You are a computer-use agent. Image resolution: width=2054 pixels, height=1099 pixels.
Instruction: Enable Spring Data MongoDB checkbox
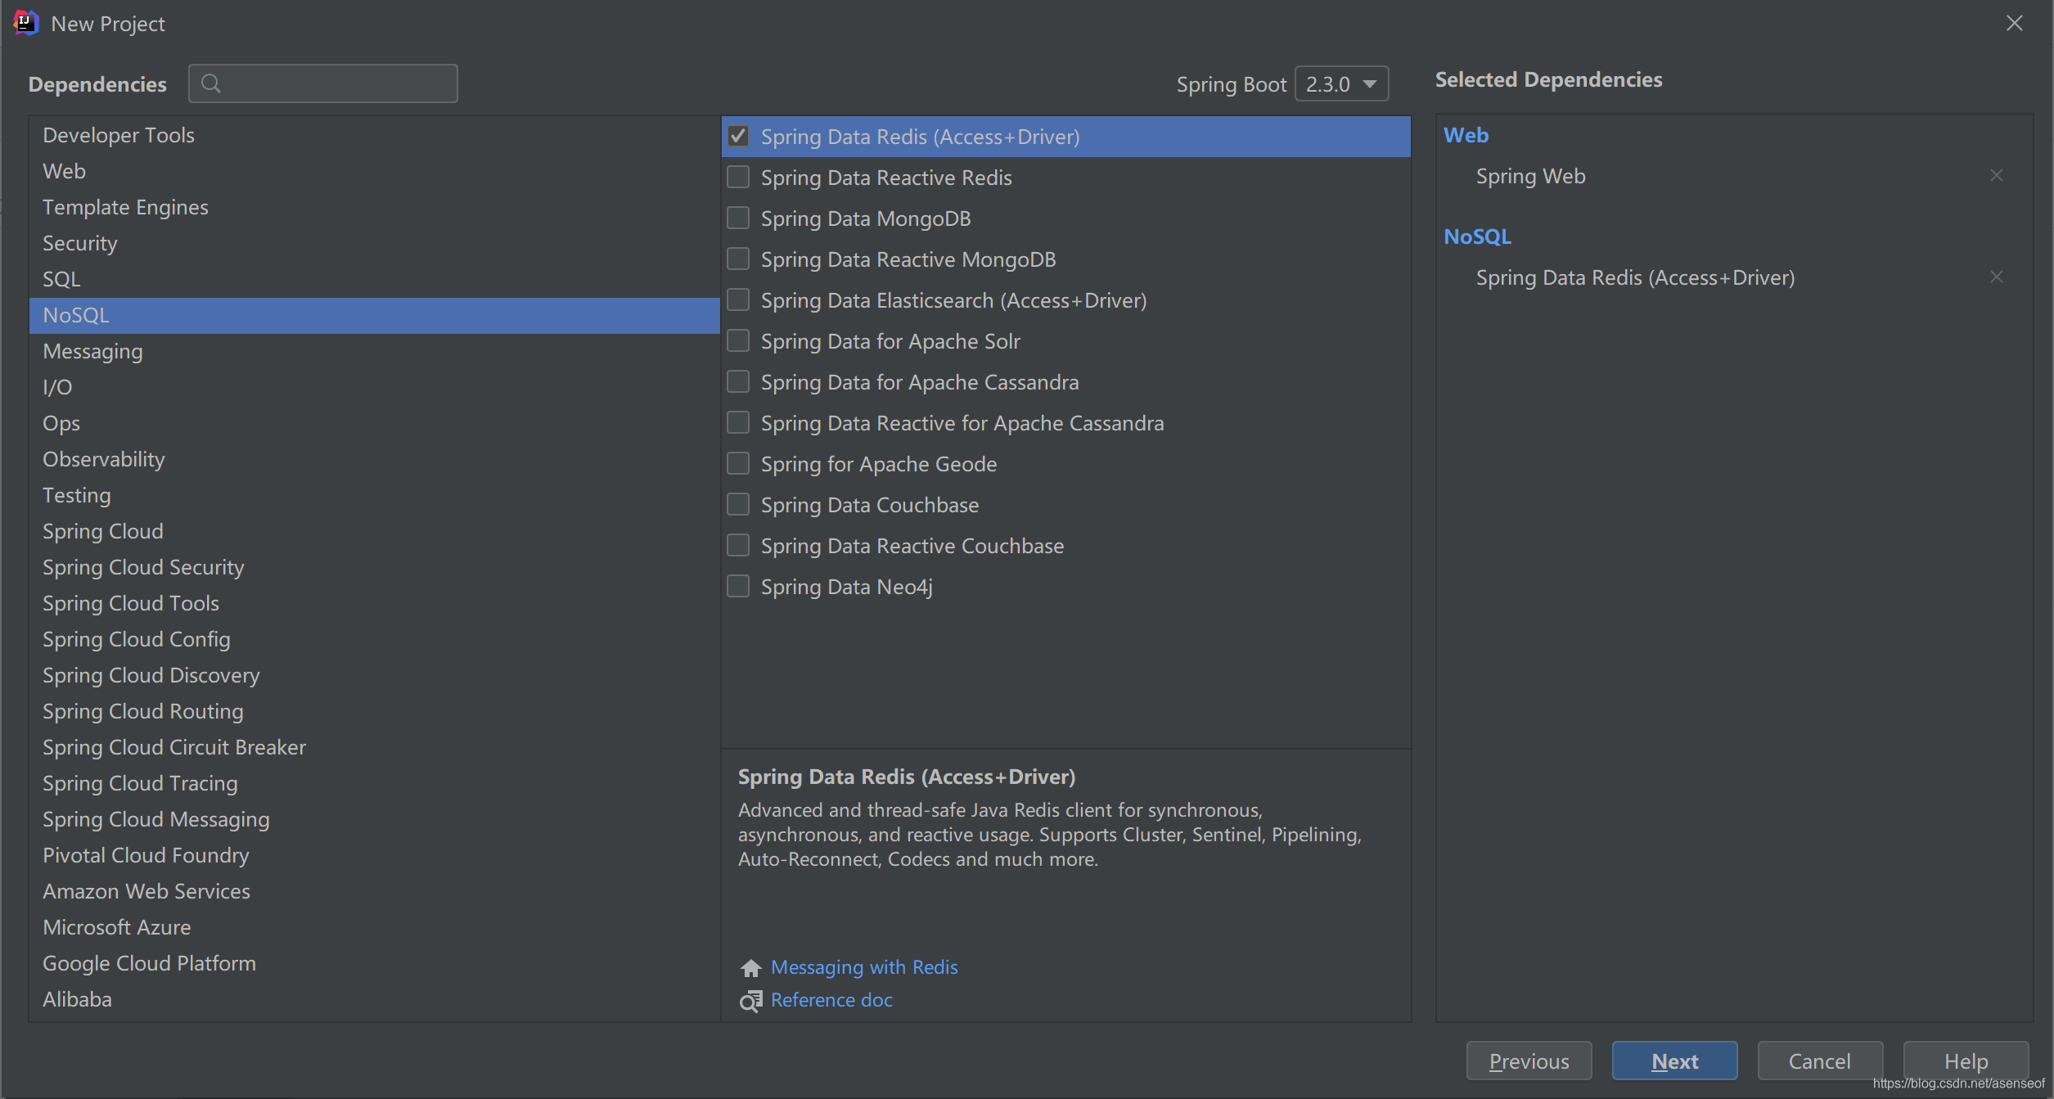coord(737,218)
